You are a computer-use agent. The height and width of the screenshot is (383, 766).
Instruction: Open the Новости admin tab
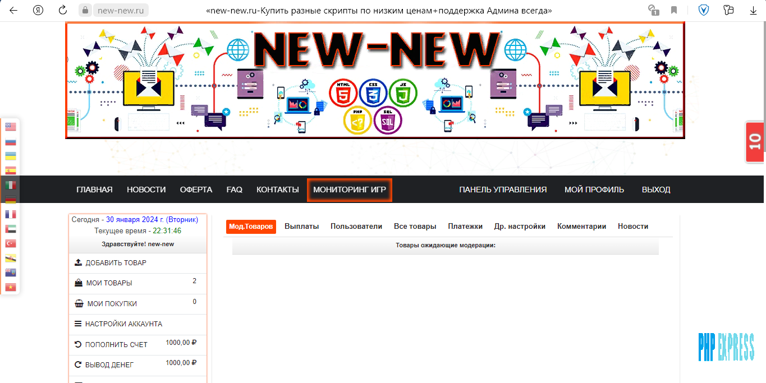(x=633, y=227)
